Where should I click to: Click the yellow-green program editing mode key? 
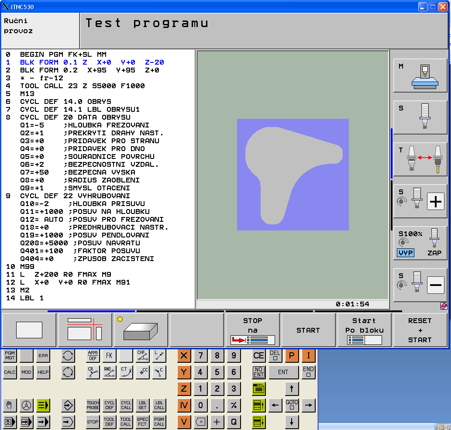pos(43,405)
